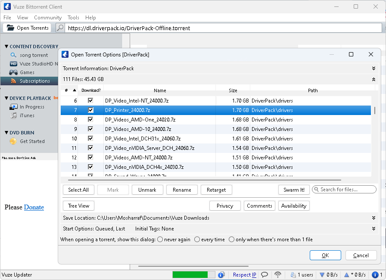Follow the Donate link
This screenshot has width=386, height=280.
point(34,207)
